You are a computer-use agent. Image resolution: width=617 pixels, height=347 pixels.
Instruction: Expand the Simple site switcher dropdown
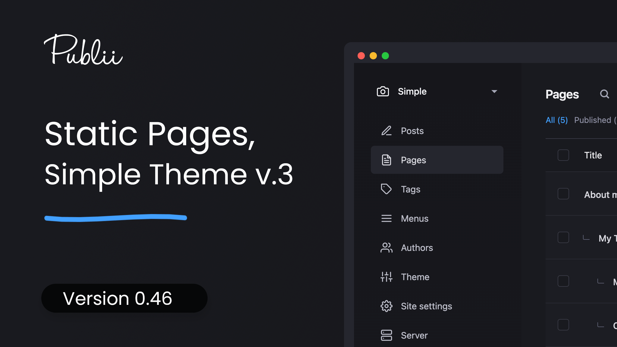point(412,92)
